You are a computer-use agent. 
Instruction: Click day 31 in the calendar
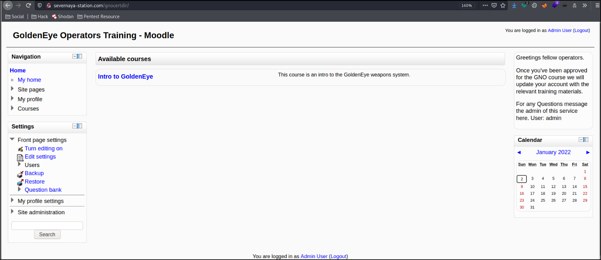coord(532,207)
